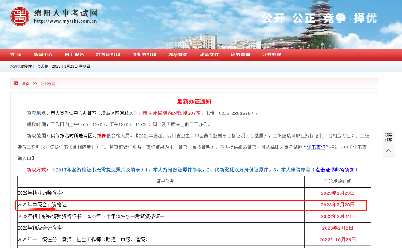This screenshot has width=402, height=248.
Task: Open 证书办理 in navigation bar
Action: pyautogui.click(x=272, y=54)
